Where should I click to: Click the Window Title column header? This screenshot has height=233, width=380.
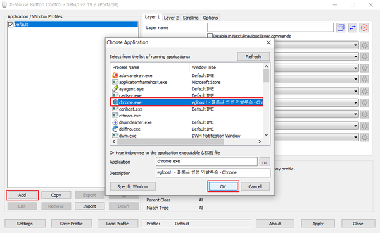point(226,67)
